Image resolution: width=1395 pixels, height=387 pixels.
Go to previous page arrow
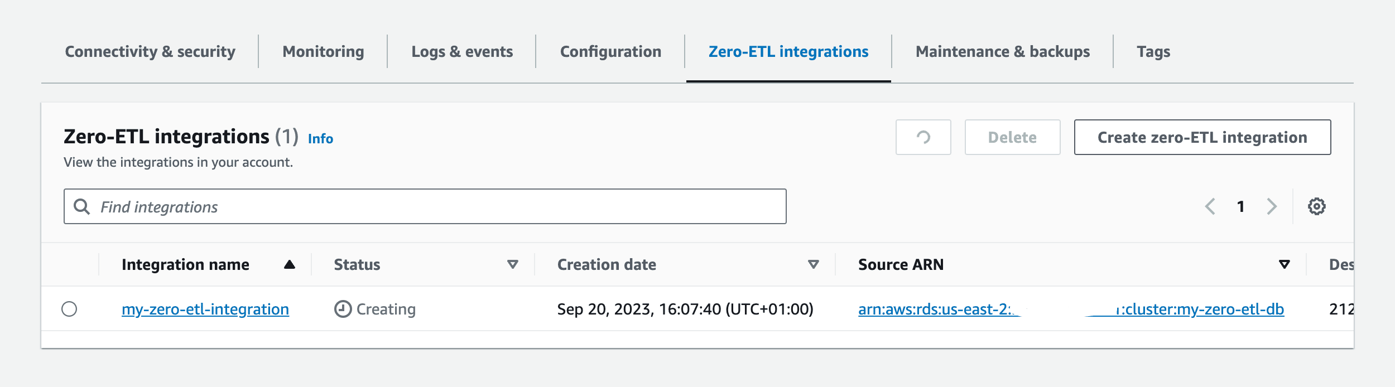[x=1210, y=206]
